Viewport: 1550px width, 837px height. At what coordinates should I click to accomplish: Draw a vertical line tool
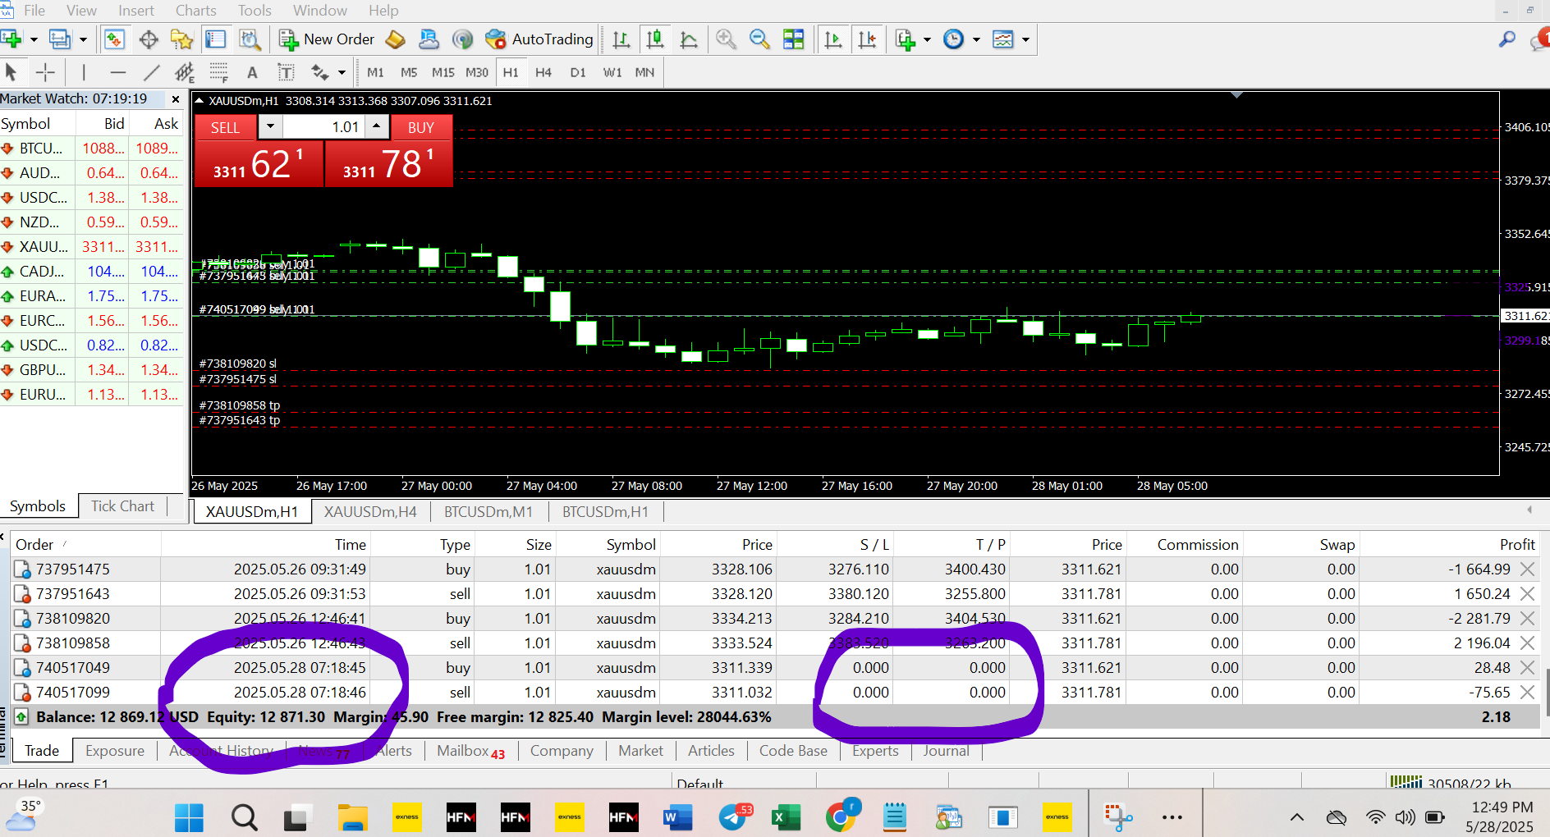point(84,72)
